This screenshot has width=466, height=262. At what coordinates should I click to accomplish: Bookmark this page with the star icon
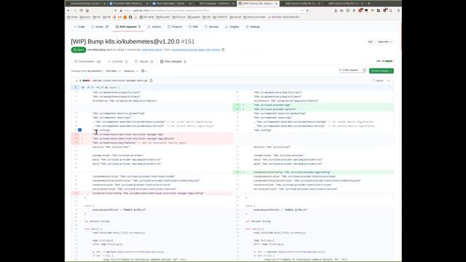(307, 10)
